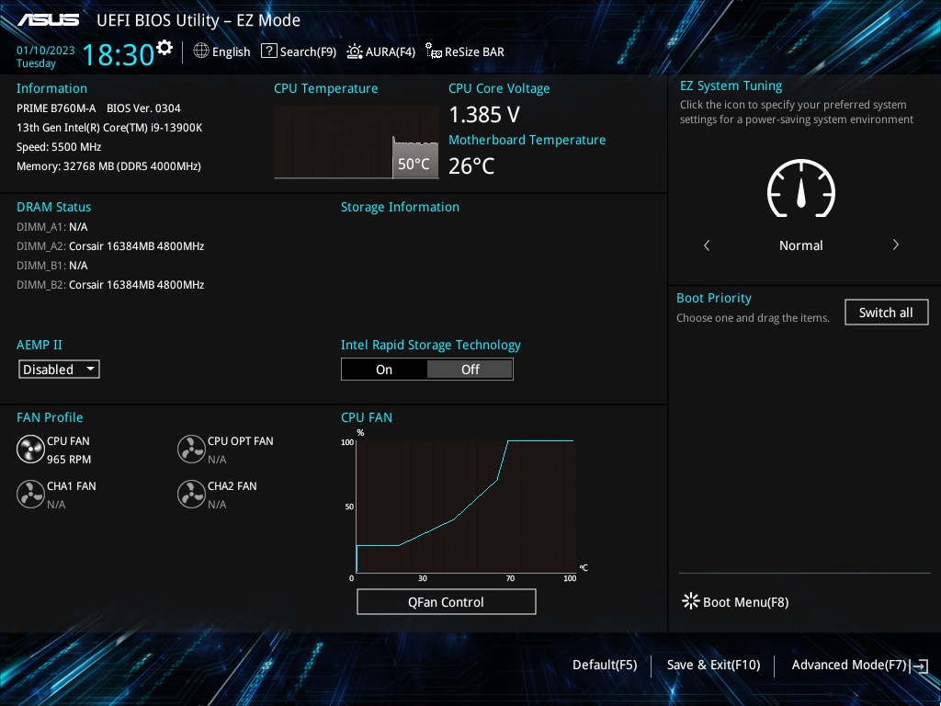Click the 50°C CPU temperature reading
This screenshot has width=941, height=706.
(414, 164)
